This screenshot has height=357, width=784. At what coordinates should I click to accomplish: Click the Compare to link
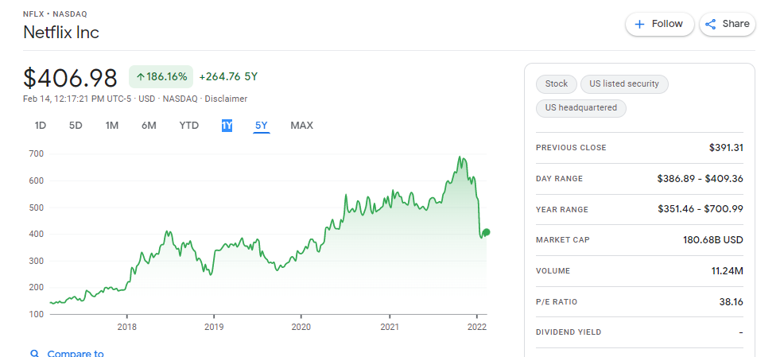click(76, 354)
